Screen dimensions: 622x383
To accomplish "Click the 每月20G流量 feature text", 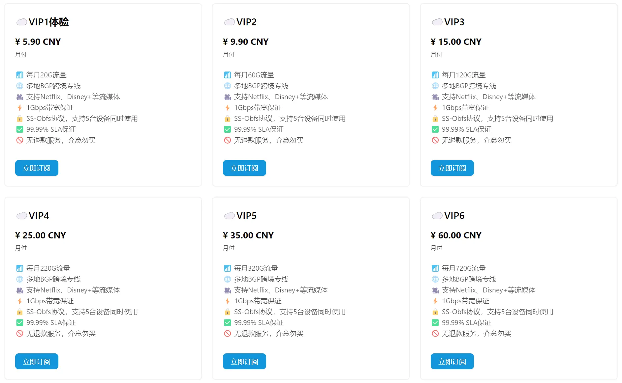I will coord(47,75).
